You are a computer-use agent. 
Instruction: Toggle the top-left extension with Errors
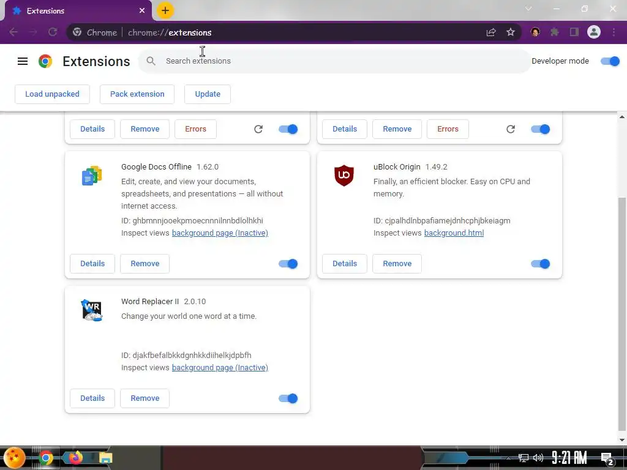tap(288, 129)
